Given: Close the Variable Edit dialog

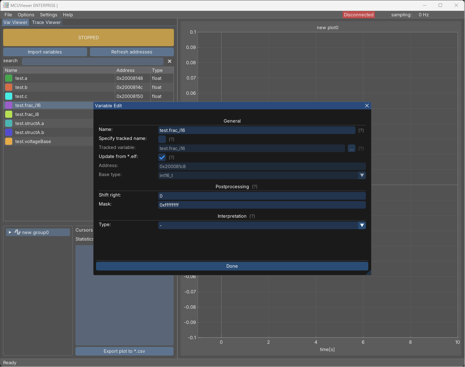Looking at the screenshot, I should point(367,106).
